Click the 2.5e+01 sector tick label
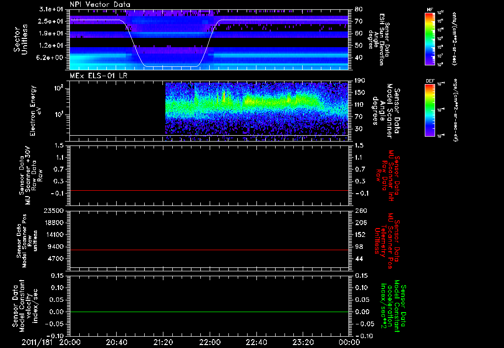This screenshot has width=504, height=348. pos(51,21)
